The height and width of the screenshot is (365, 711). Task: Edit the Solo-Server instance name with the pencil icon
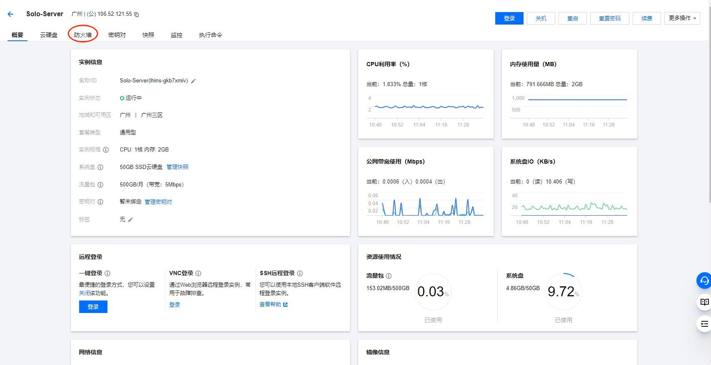click(193, 81)
